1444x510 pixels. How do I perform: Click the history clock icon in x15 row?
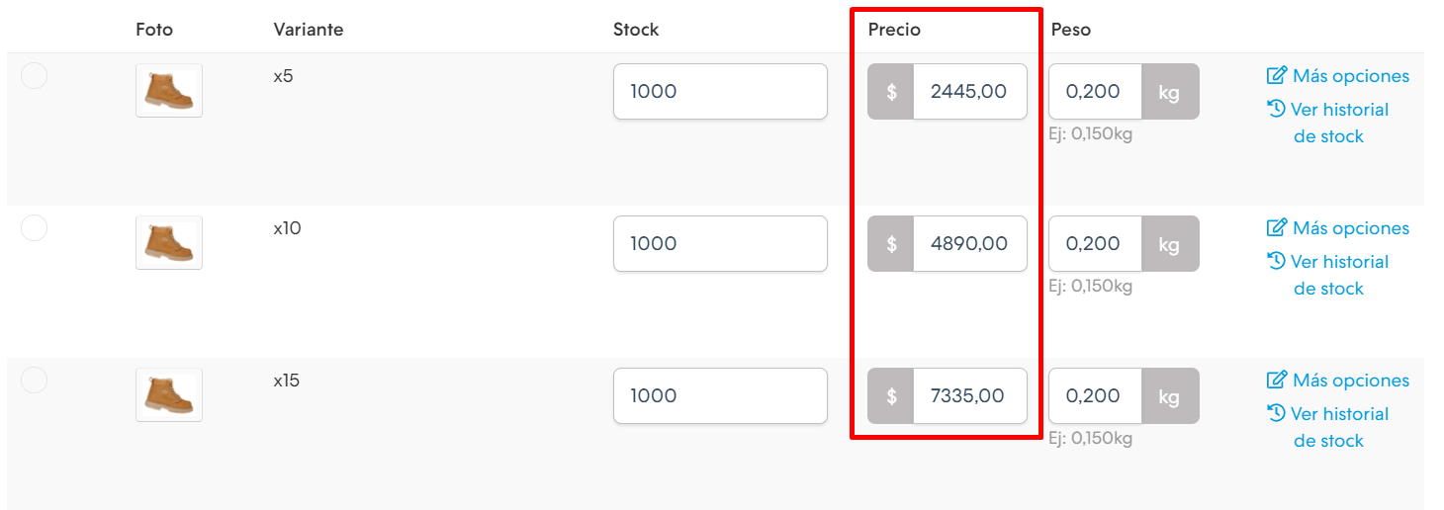click(1276, 413)
